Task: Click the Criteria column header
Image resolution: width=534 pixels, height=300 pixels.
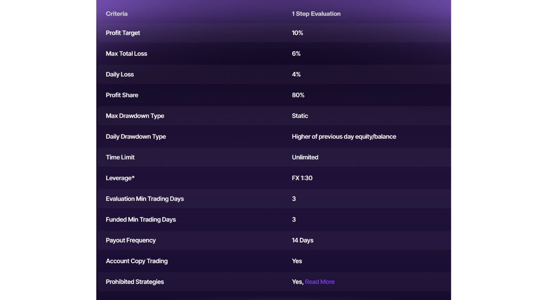Action: 116,14
